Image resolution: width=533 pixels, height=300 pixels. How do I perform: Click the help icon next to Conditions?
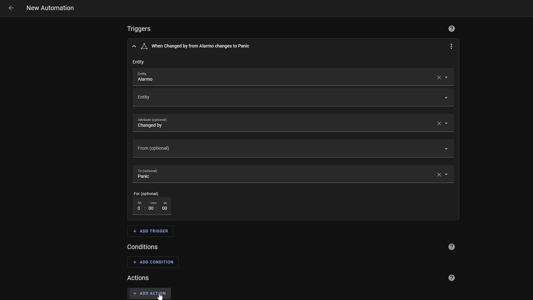tap(452, 246)
